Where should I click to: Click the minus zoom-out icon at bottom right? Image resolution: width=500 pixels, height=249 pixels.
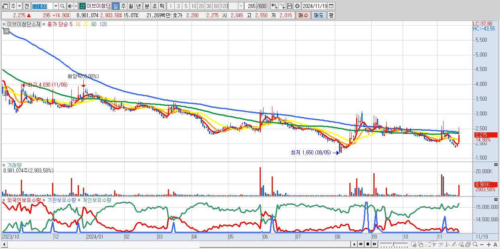[x=482, y=244]
